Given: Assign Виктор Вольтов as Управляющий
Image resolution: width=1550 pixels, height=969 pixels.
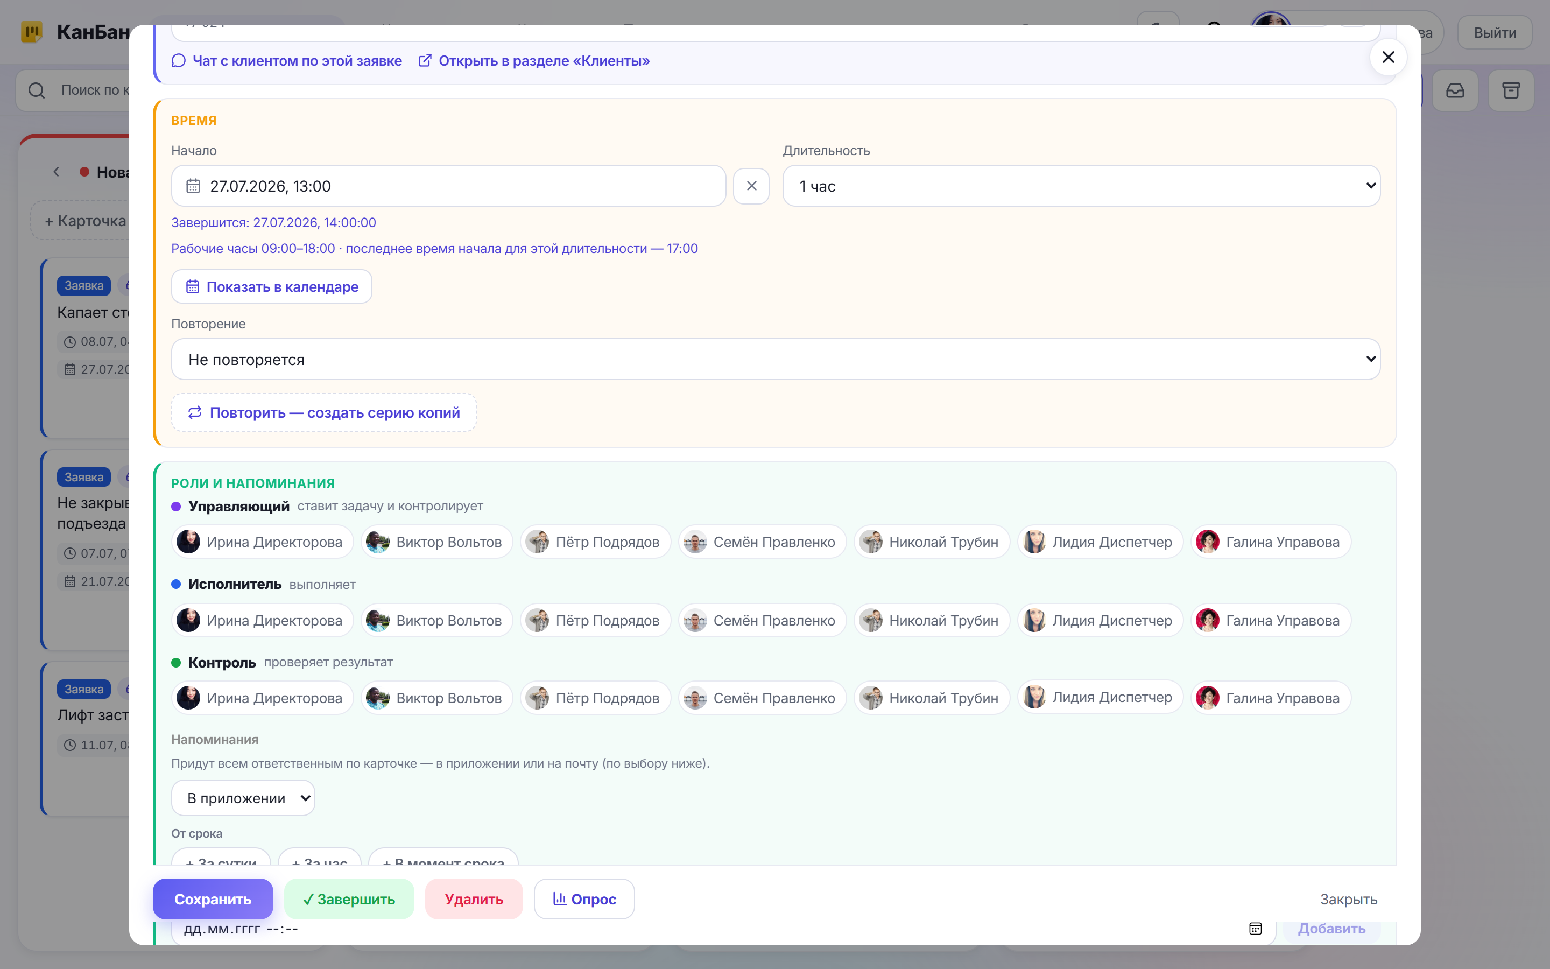Looking at the screenshot, I should coord(437,542).
